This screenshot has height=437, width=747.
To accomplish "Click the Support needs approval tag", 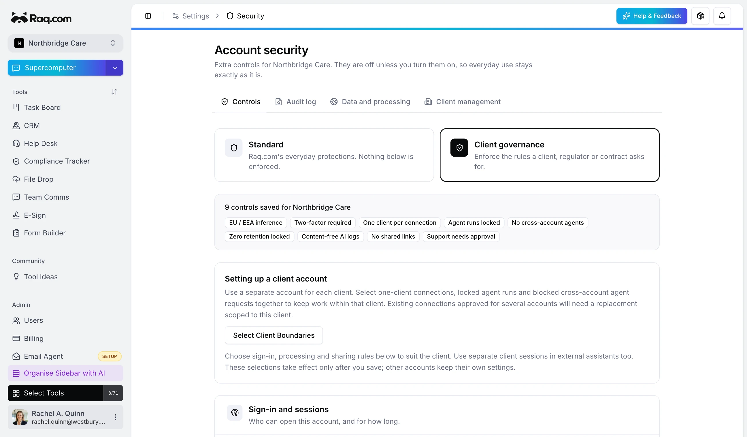I will [461, 237].
